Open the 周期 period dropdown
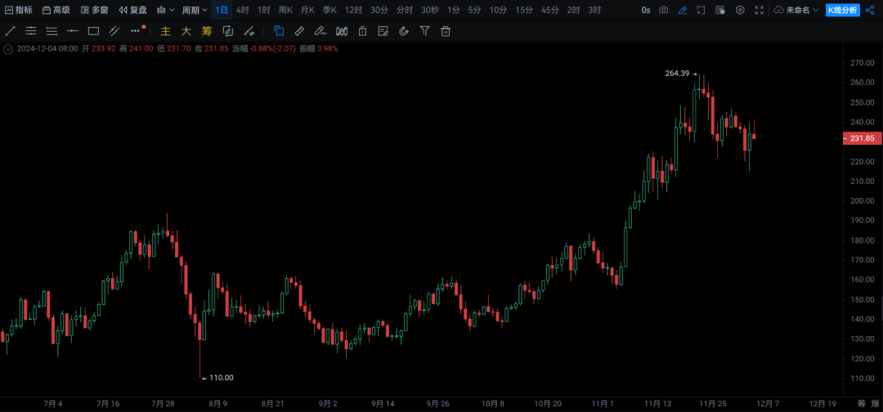The image size is (883, 412). (x=194, y=10)
